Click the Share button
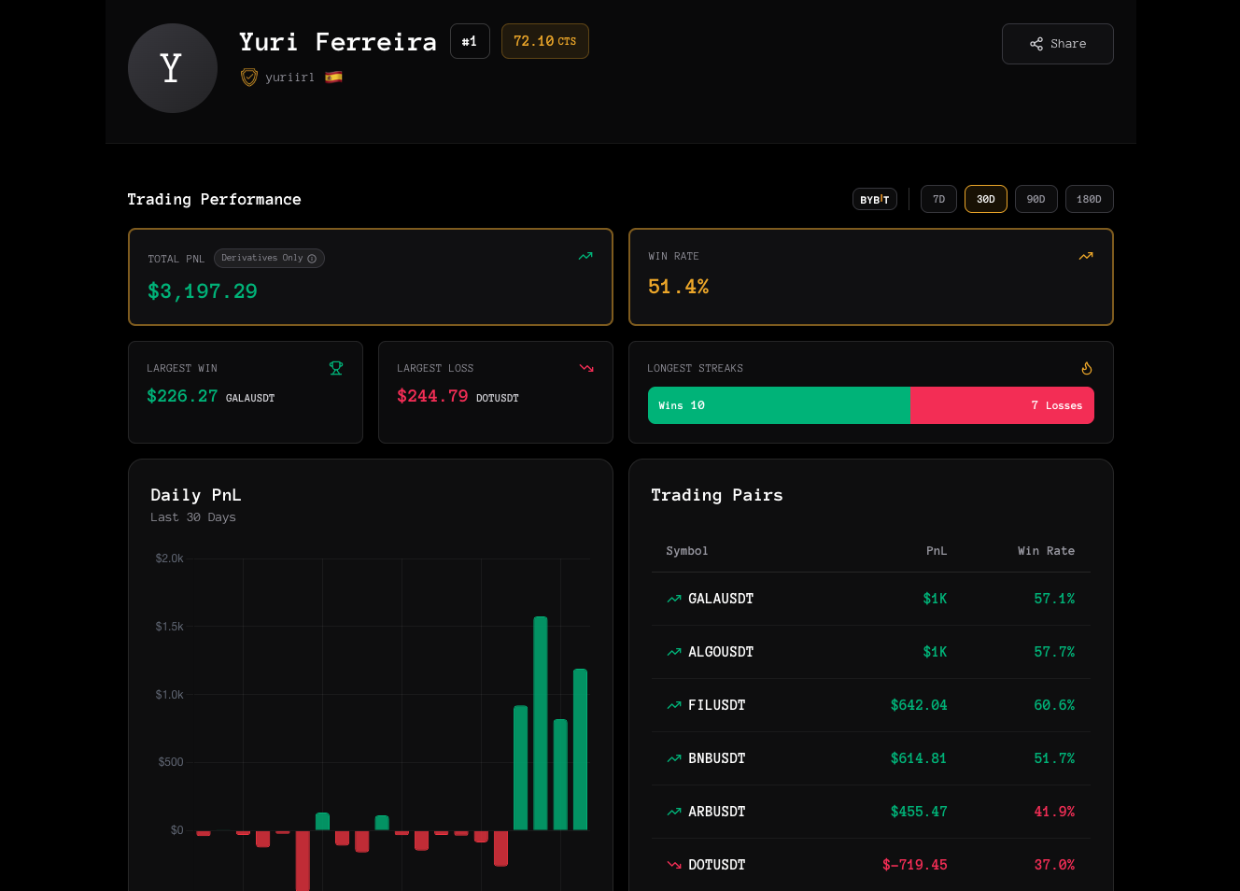This screenshot has height=891, width=1240. 1057,43
